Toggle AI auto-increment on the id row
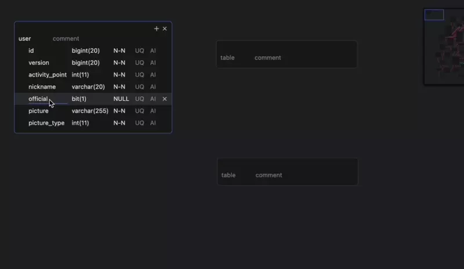464x269 pixels. (x=153, y=50)
